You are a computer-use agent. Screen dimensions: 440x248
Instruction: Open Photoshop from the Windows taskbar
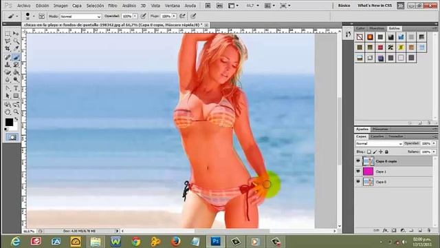click(x=216, y=241)
